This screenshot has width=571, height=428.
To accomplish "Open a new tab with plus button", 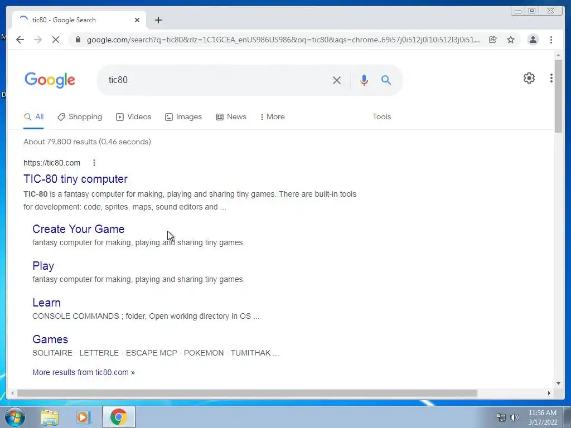I will [158, 21].
